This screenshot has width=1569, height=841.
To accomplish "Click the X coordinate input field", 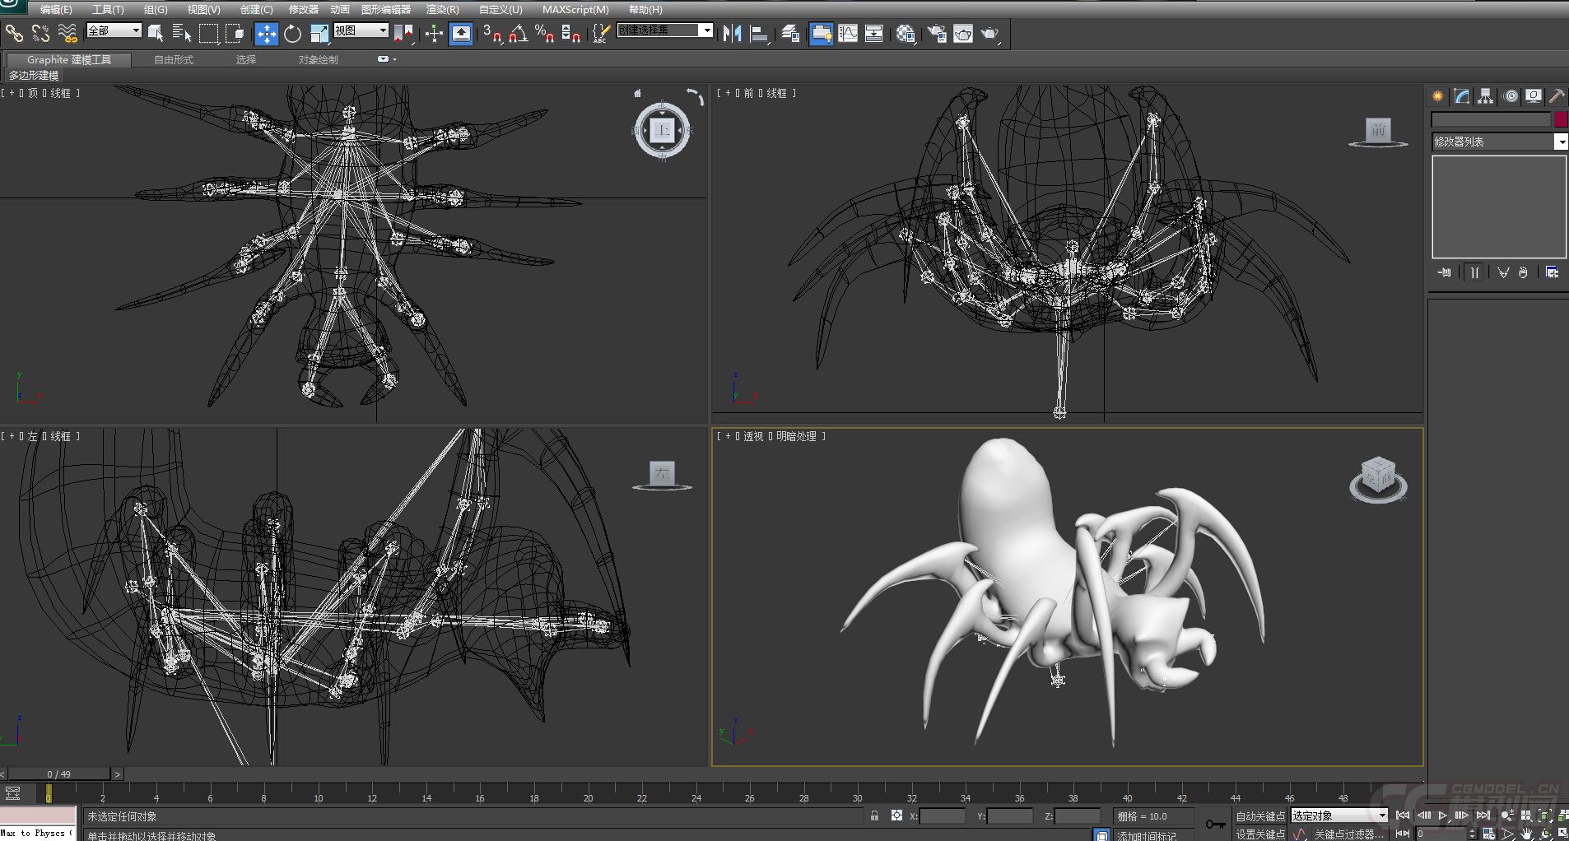I will click(x=943, y=816).
